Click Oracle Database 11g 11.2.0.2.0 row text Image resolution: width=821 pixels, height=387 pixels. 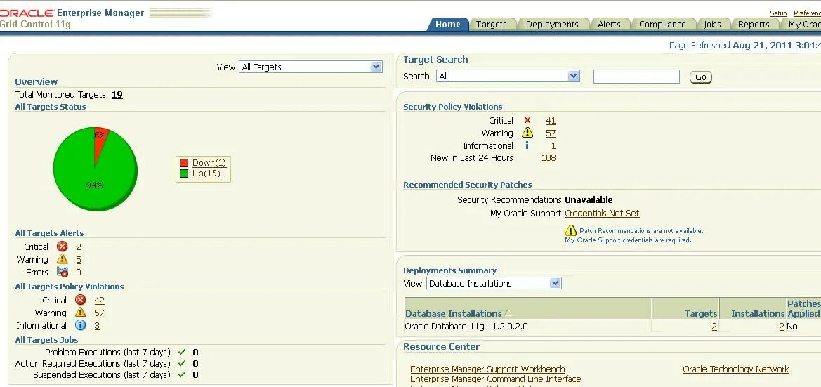click(466, 327)
